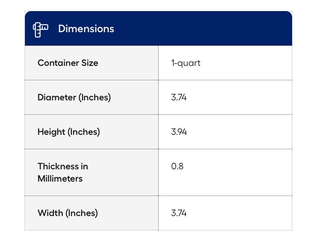This screenshot has width=317, height=249.
Task: Click the diameter value 3.74
Action: pos(179,98)
